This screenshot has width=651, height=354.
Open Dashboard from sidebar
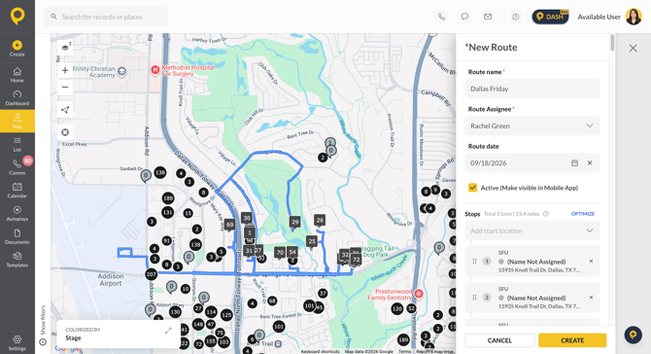[17, 98]
